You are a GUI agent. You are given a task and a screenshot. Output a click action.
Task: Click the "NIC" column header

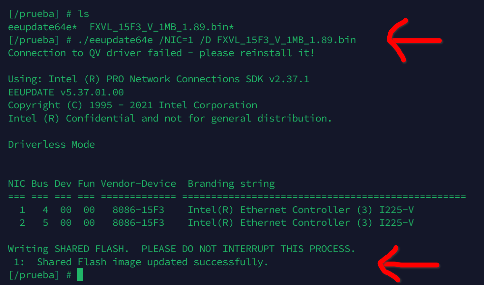click(x=16, y=184)
